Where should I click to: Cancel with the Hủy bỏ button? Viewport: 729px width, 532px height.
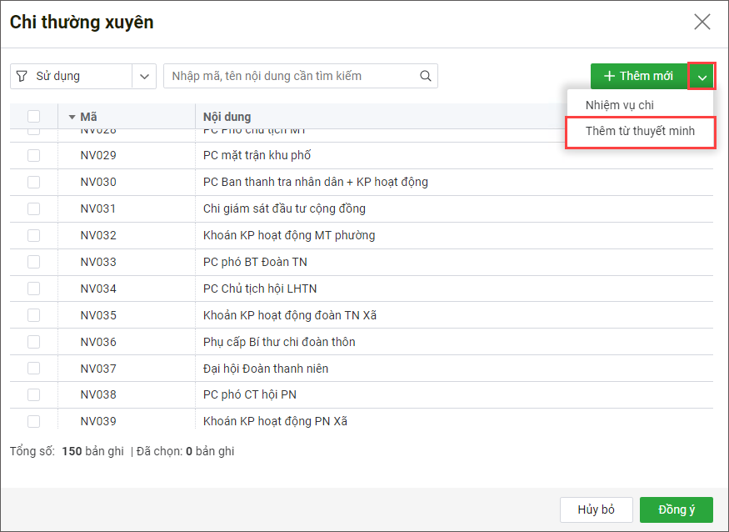[596, 509]
